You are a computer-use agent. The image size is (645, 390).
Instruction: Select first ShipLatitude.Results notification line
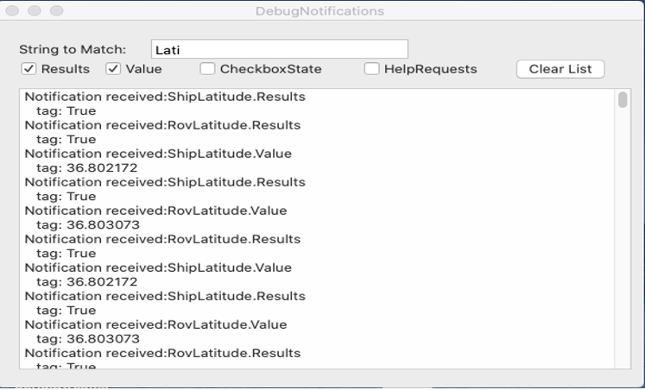click(164, 97)
